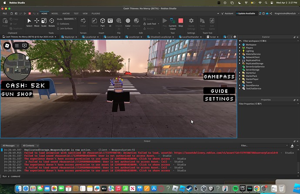Open the in-game hamburger menu
Viewport: 300px width, 194px height.
(17, 46)
